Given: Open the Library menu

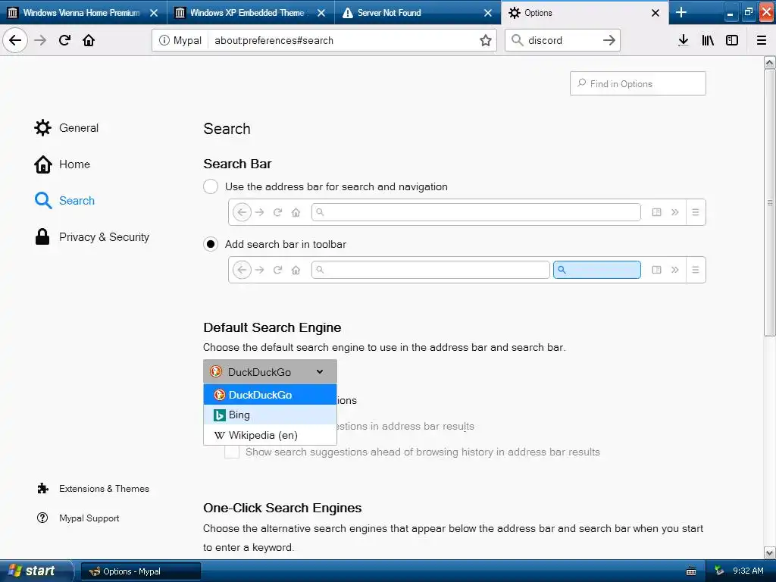Looking at the screenshot, I should point(708,40).
